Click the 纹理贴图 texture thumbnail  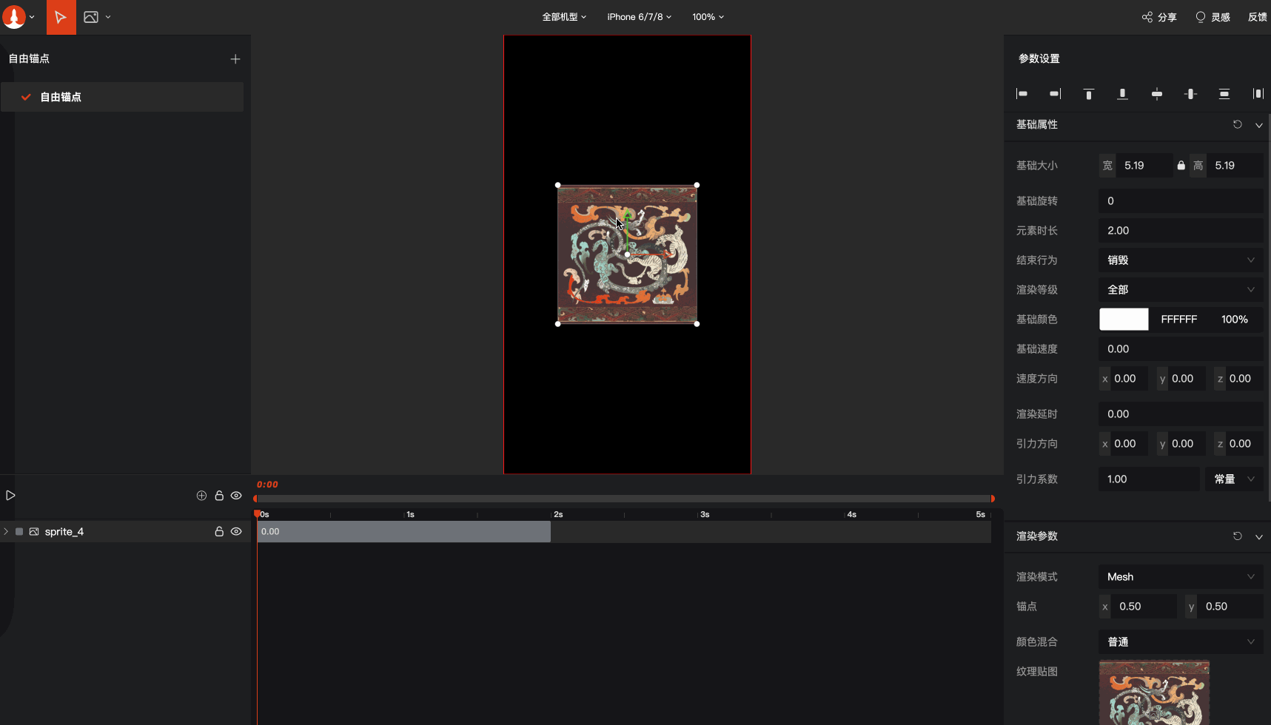[x=1154, y=692]
